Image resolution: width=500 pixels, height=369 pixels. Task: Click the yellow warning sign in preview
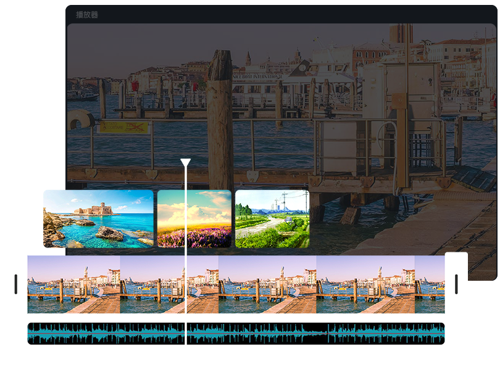[x=124, y=127]
